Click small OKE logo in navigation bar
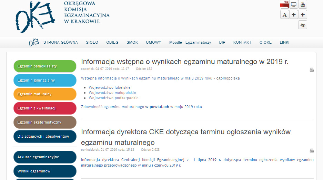This screenshot has width=323, height=180. click(x=34, y=43)
